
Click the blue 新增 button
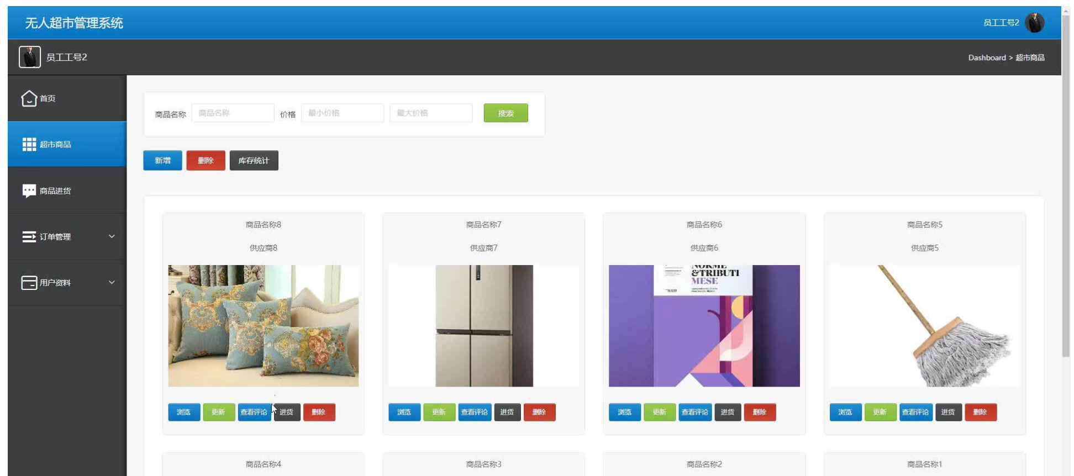tap(162, 161)
